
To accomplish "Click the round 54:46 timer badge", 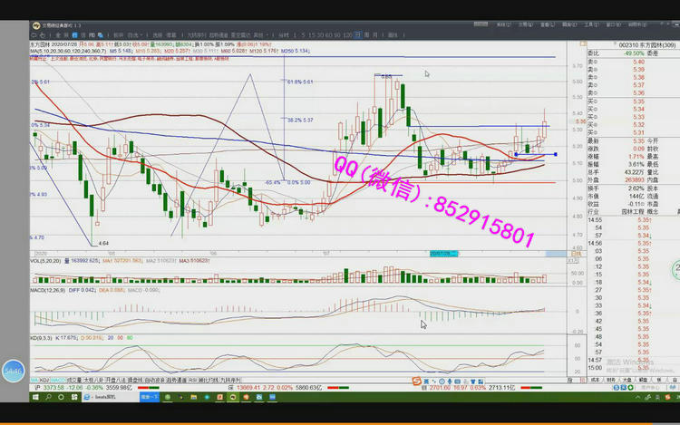I will [x=12, y=370].
